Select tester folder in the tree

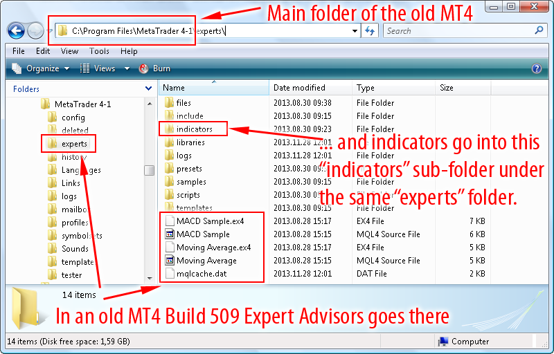click(72, 274)
